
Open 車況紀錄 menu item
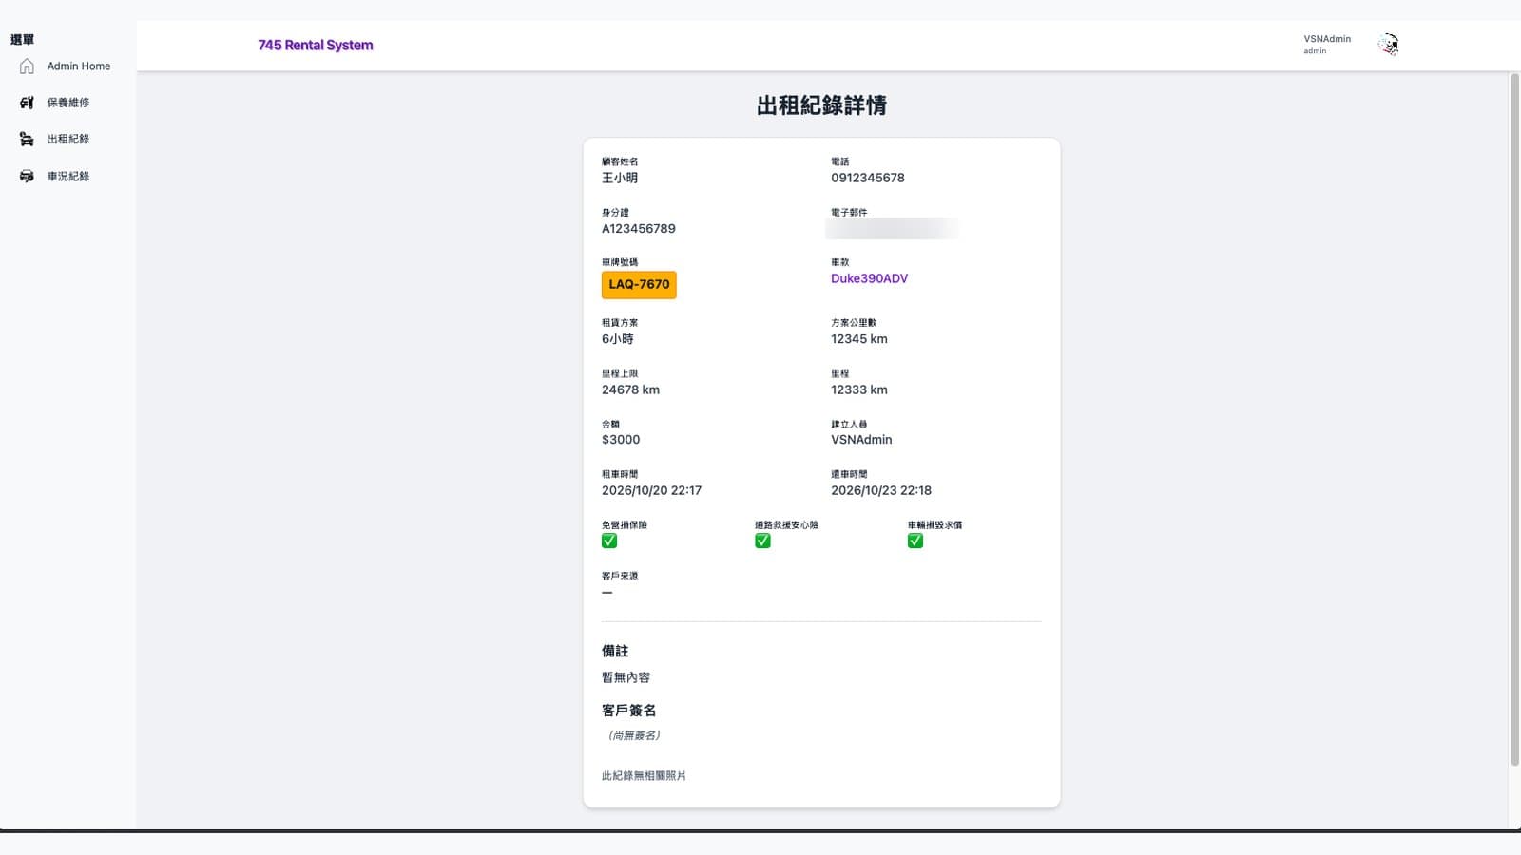(68, 177)
